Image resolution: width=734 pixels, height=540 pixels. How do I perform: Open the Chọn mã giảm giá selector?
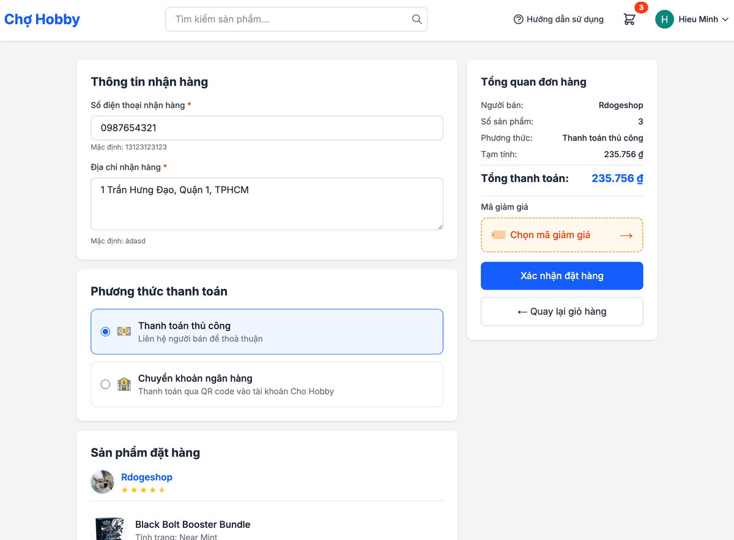[x=562, y=235]
